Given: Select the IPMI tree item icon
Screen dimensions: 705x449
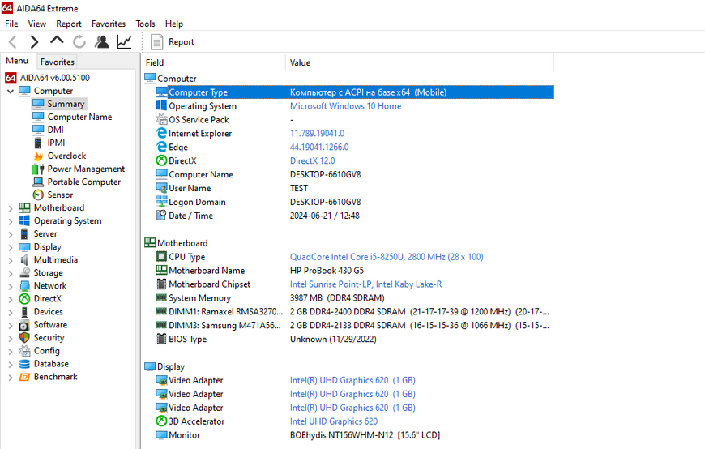Looking at the screenshot, I should [38, 143].
